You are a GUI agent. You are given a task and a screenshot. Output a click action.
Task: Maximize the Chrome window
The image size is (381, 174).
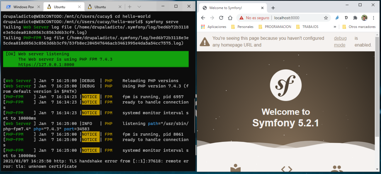coord(360,5)
